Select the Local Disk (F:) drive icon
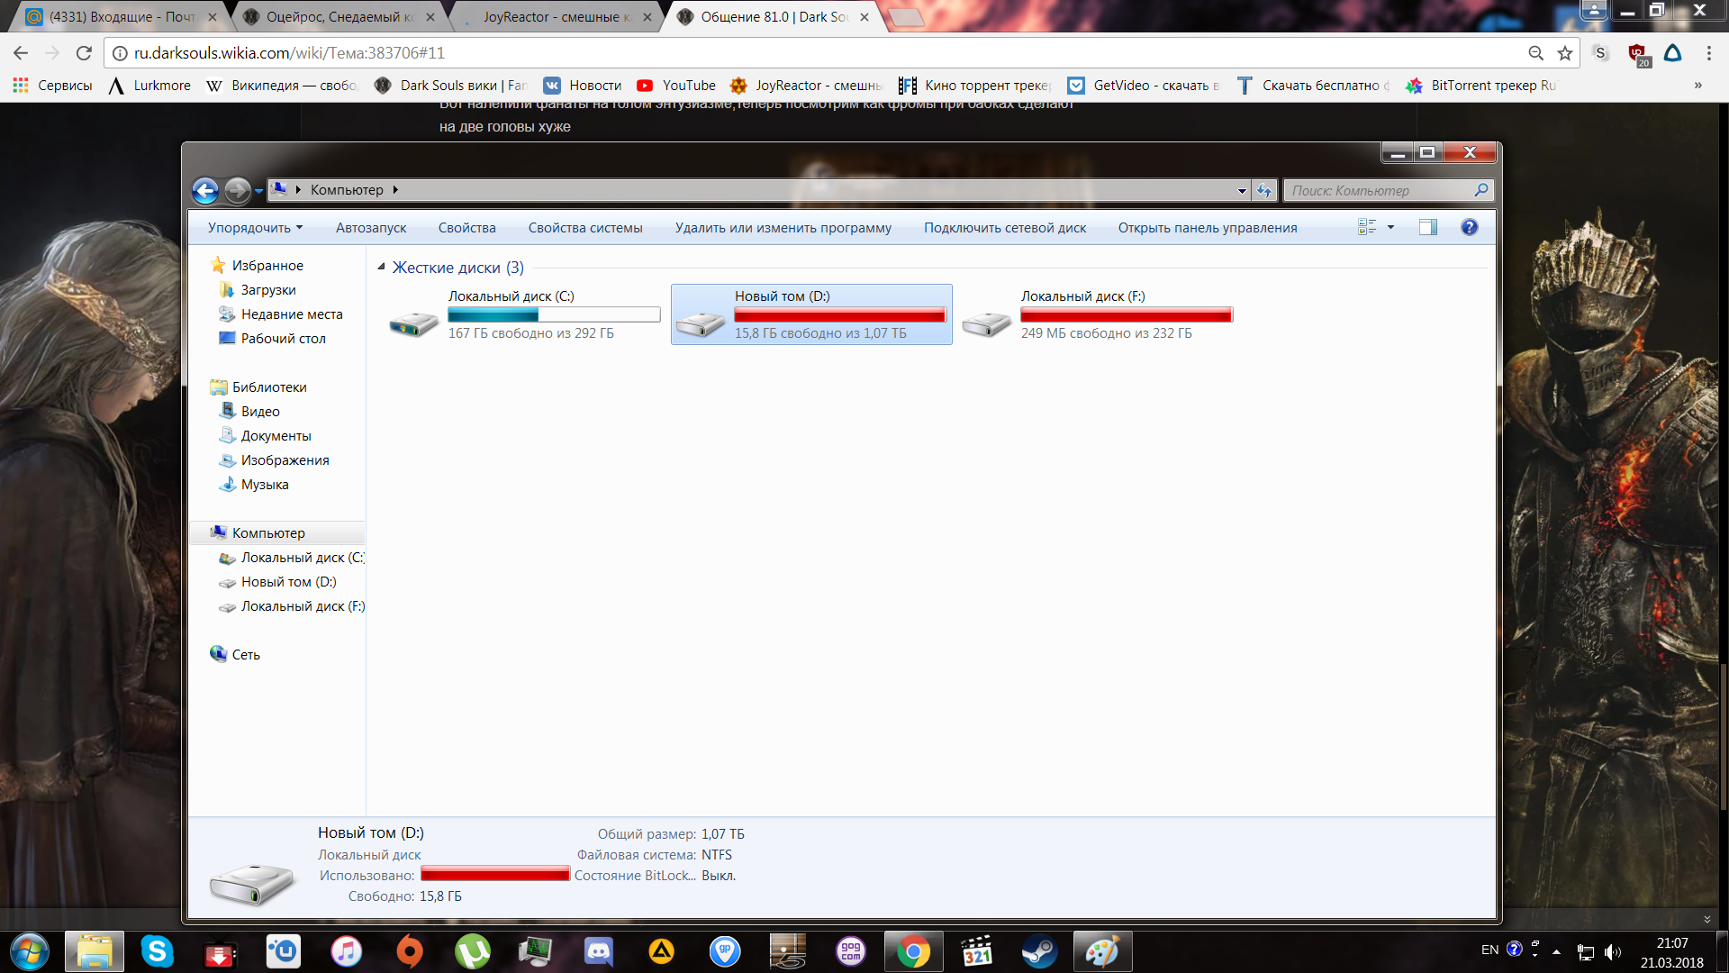This screenshot has height=973, width=1729. tap(986, 323)
